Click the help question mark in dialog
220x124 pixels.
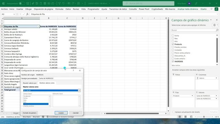[x=73, y=70]
